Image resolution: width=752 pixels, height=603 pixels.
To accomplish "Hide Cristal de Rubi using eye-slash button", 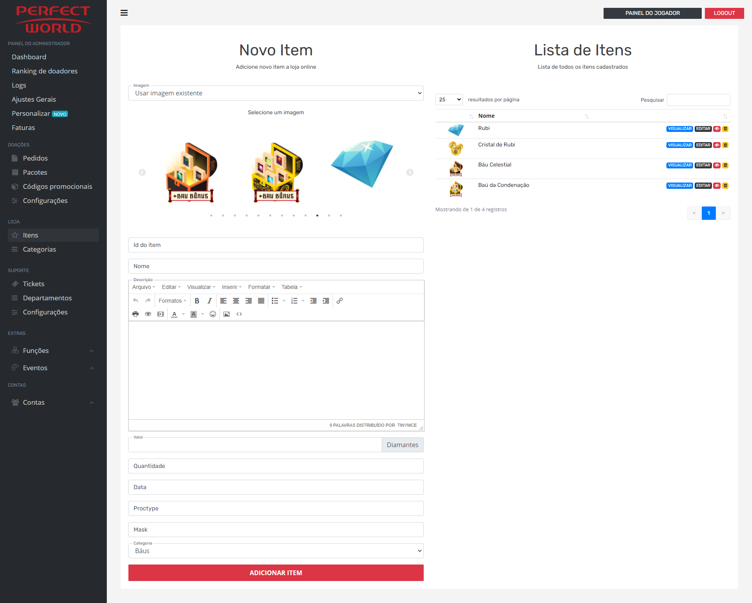I will click(x=717, y=145).
